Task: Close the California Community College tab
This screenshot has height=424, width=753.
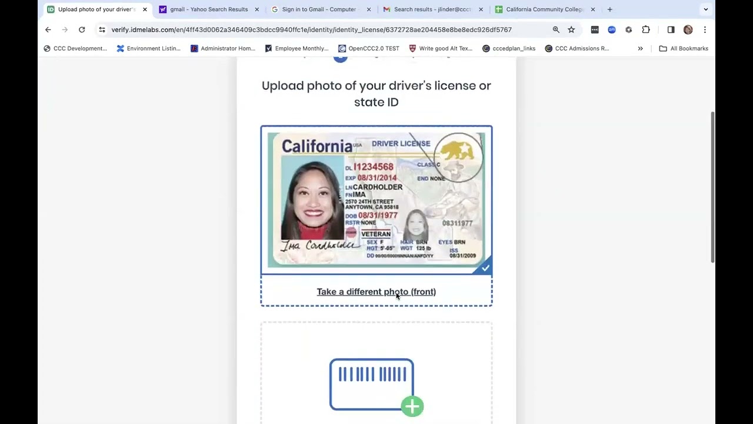Action: [x=593, y=9]
